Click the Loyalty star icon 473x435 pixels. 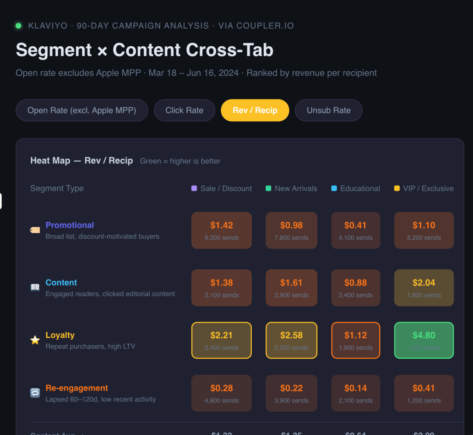point(35,340)
